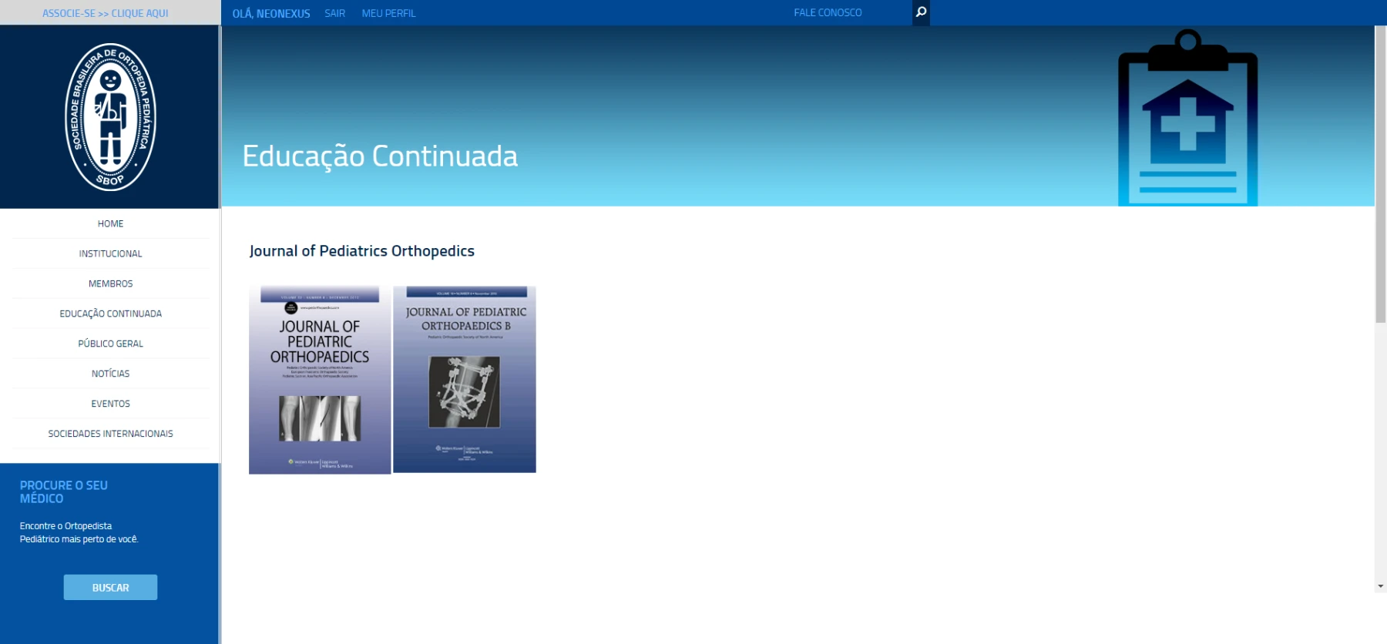
Task: Open the ASSOCIE-SE >> CLIQUE AQUI link
Action: [106, 13]
